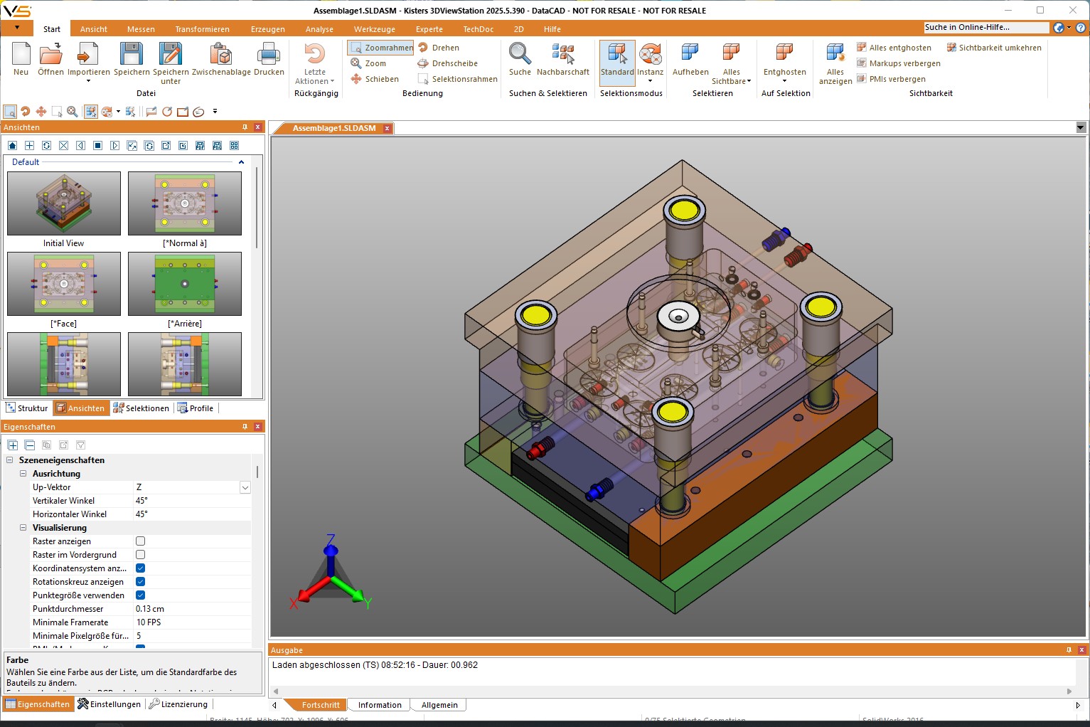
Task: Activate the Instanz selection mode
Action: pyautogui.click(x=650, y=55)
